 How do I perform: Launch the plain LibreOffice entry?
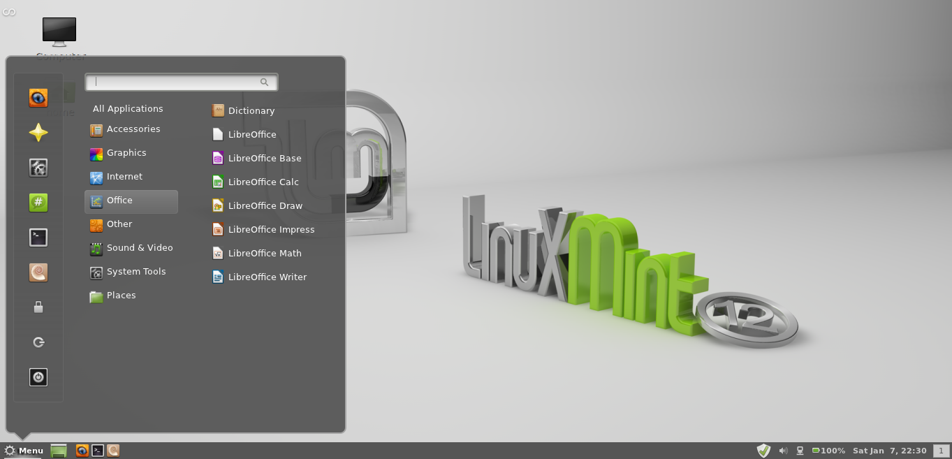(244, 134)
